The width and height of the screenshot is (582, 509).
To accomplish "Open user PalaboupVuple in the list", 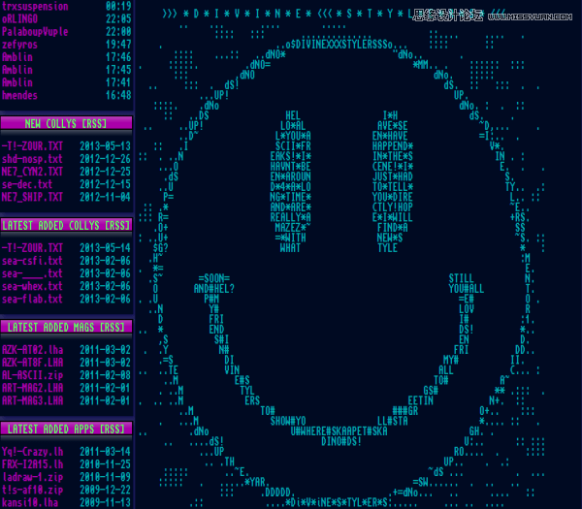I will tap(35, 32).
